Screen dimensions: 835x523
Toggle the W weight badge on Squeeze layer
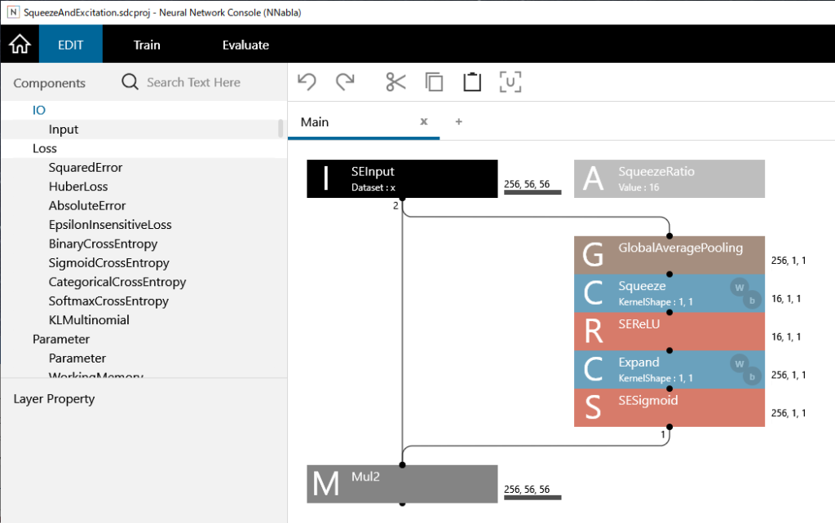738,286
